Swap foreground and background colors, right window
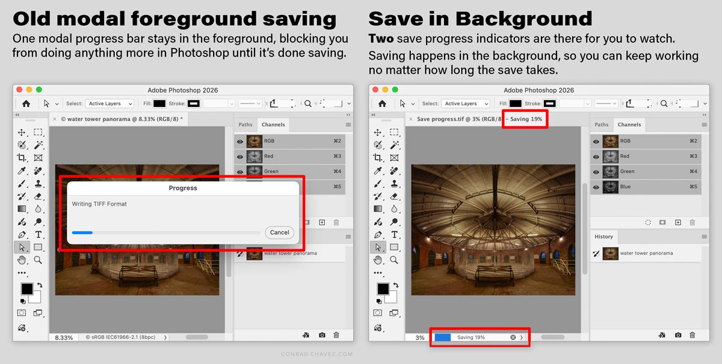This screenshot has height=364, width=722. point(396,285)
